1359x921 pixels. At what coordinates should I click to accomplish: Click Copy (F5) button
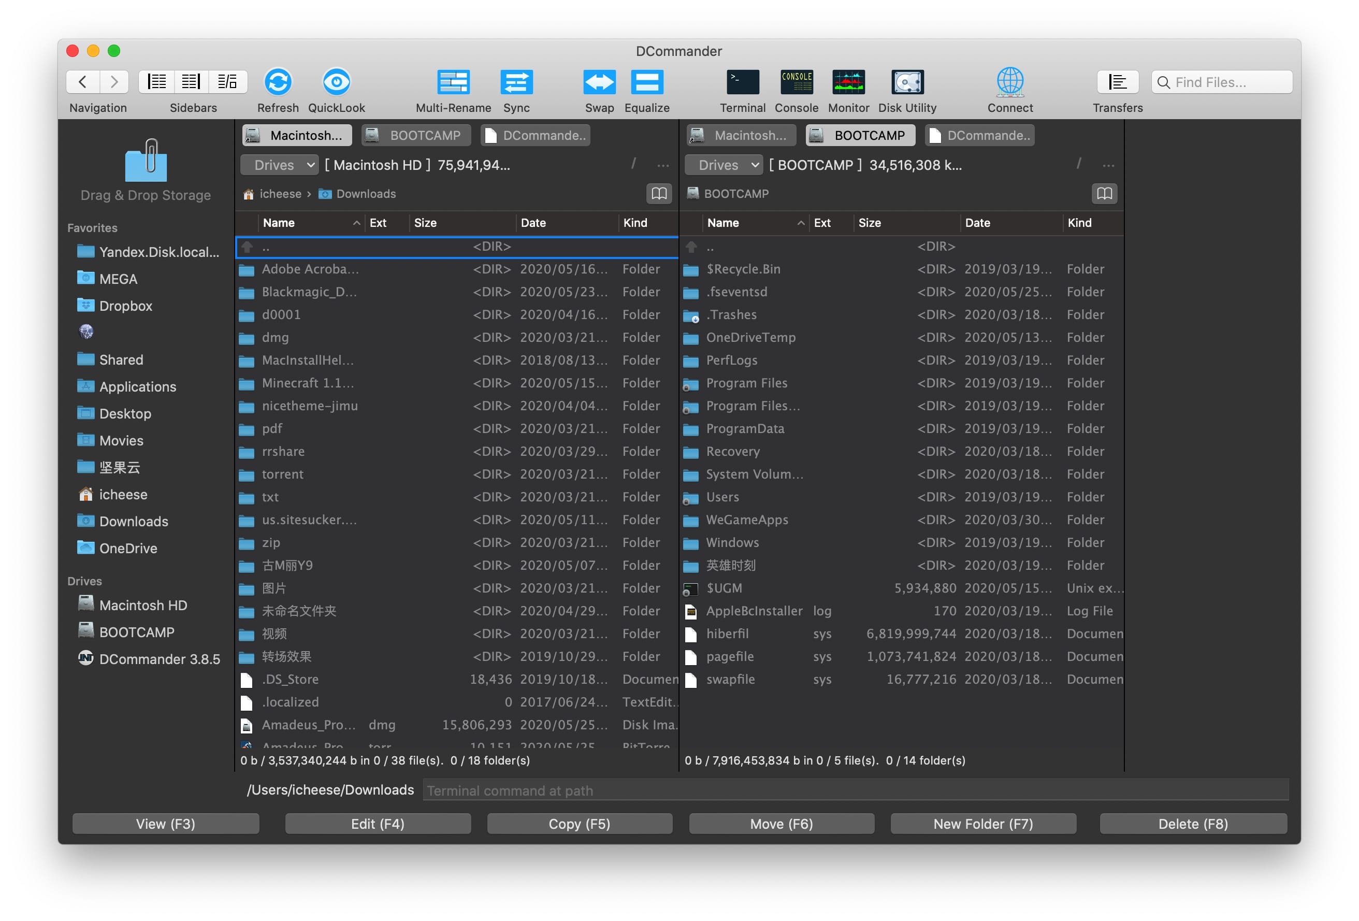click(577, 823)
